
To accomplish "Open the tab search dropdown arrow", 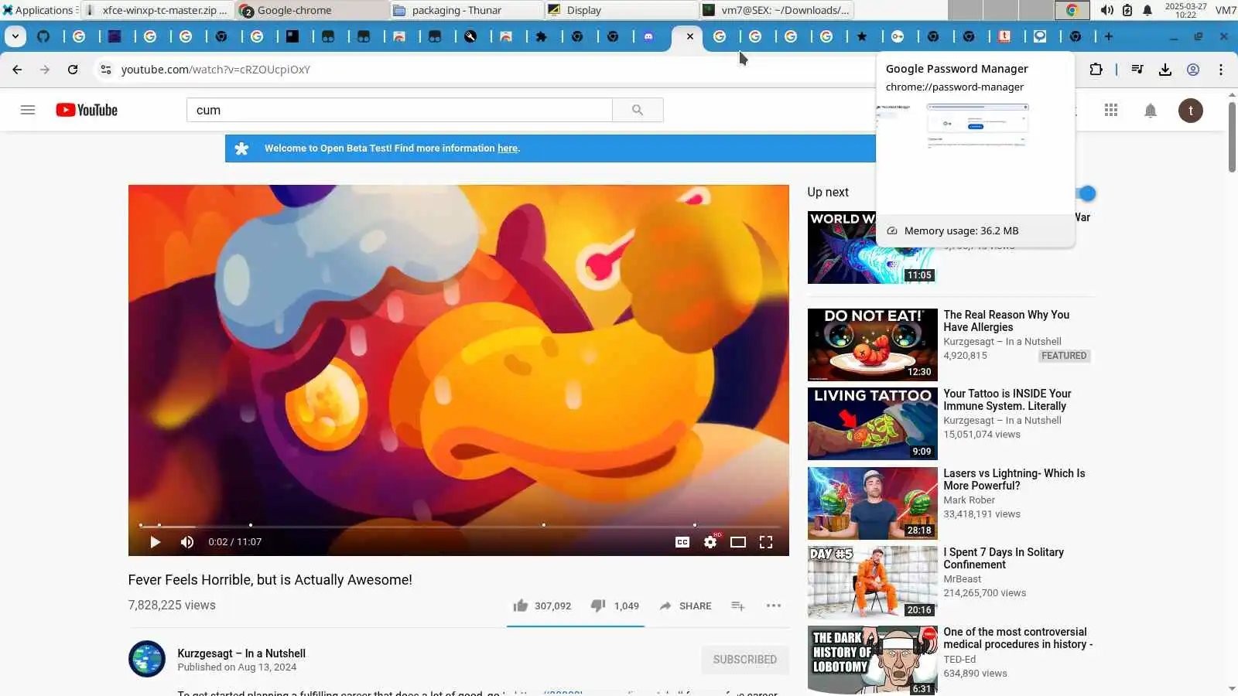I will click(15, 36).
